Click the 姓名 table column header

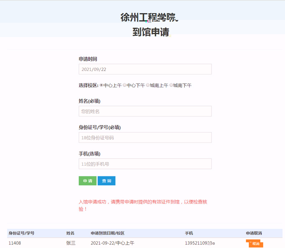point(70,233)
